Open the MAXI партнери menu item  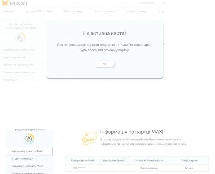(x=73, y=11)
